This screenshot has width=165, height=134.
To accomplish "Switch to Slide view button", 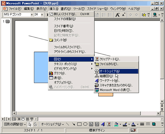I will tap(23, 119).
